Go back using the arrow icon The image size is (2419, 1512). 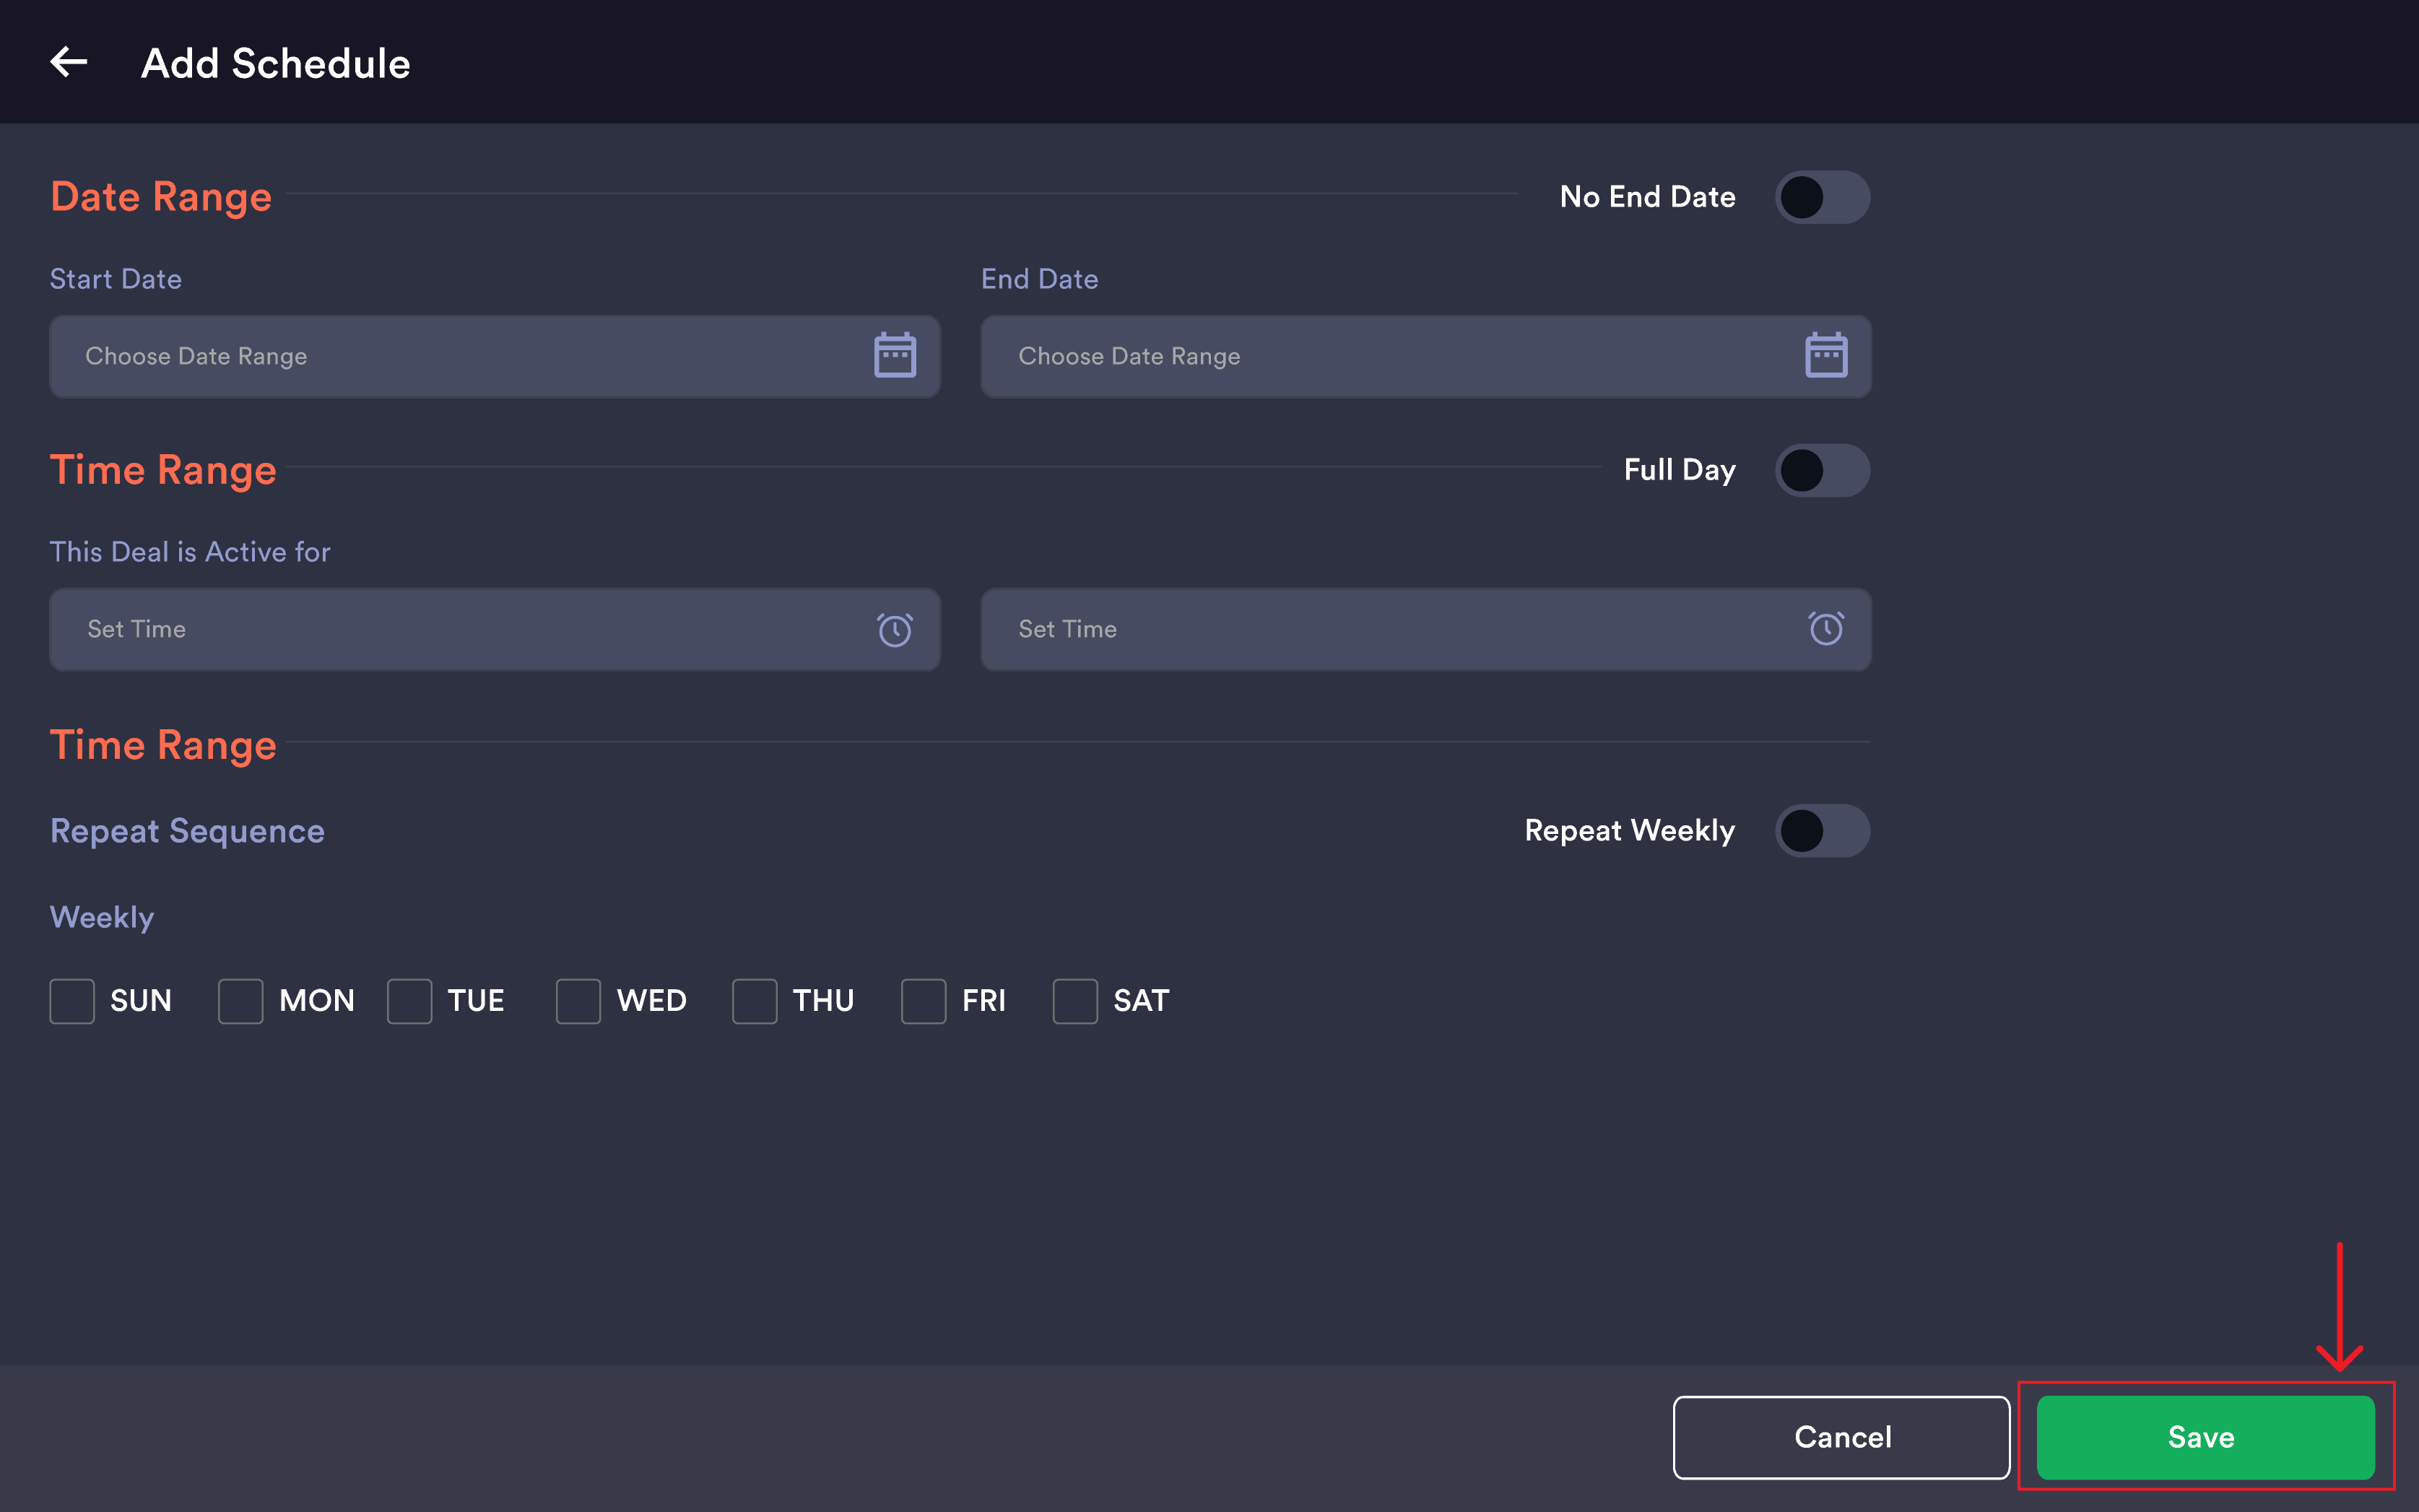69,62
